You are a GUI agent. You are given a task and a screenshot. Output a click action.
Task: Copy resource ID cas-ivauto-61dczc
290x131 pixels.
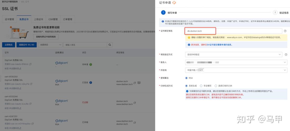30,64
